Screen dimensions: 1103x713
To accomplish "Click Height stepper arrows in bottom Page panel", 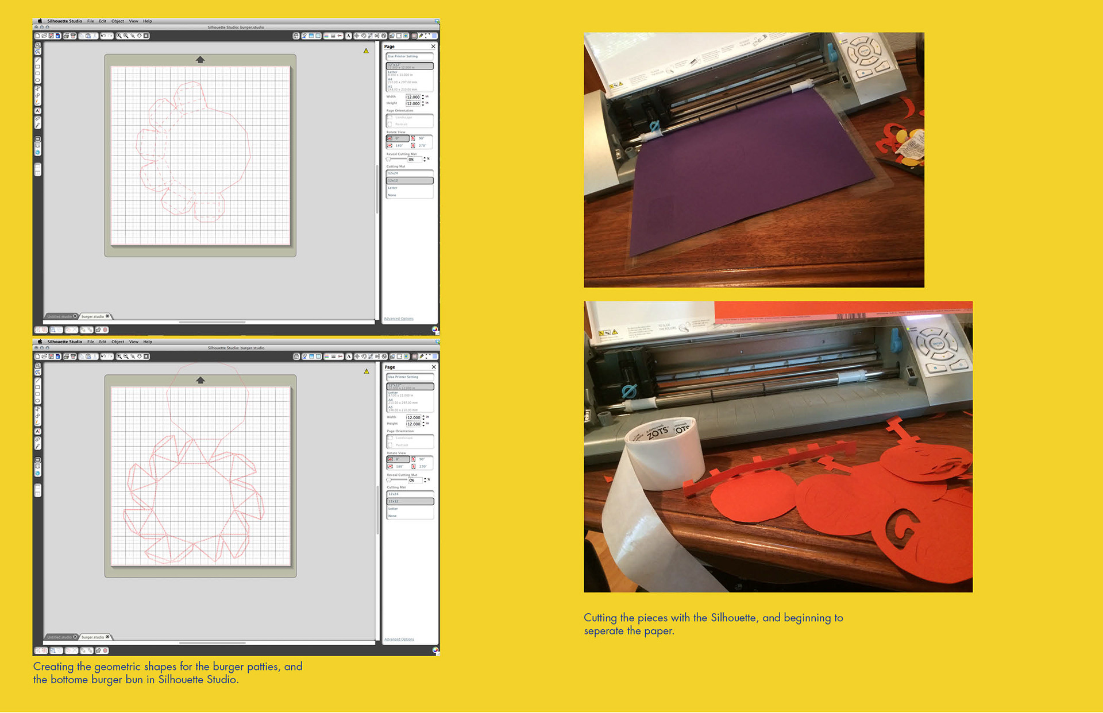I will pyautogui.click(x=424, y=424).
